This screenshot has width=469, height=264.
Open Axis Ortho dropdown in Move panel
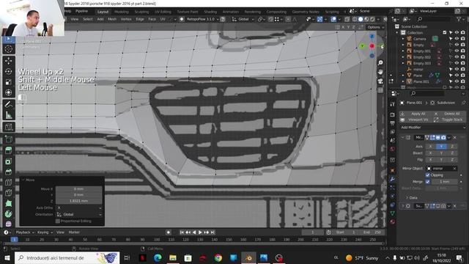[79, 208]
